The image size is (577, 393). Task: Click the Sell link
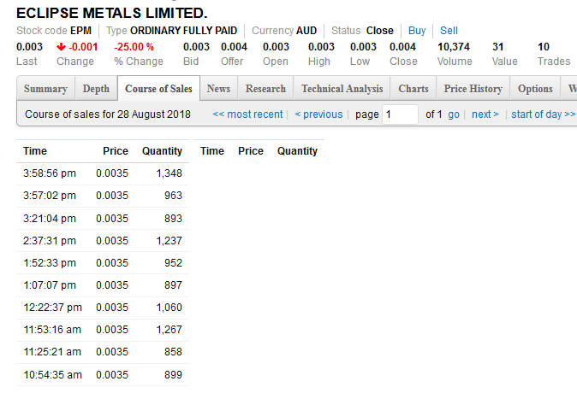(x=449, y=31)
